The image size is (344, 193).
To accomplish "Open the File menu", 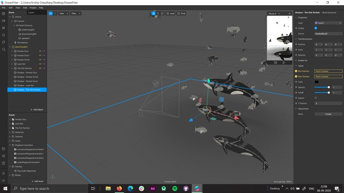I will coord(3,8).
